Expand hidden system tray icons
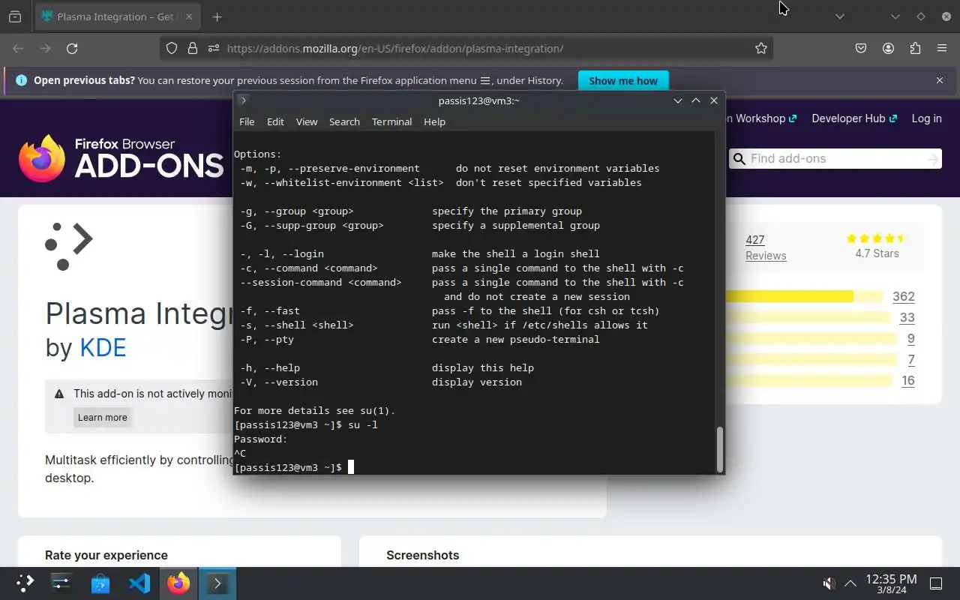This screenshot has height=600, width=960. pos(850,583)
